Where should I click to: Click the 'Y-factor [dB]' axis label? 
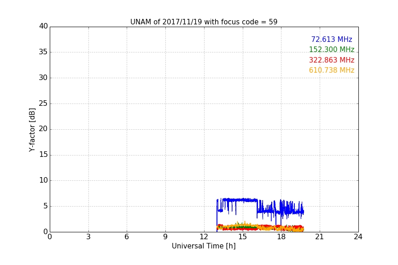click(x=32, y=130)
